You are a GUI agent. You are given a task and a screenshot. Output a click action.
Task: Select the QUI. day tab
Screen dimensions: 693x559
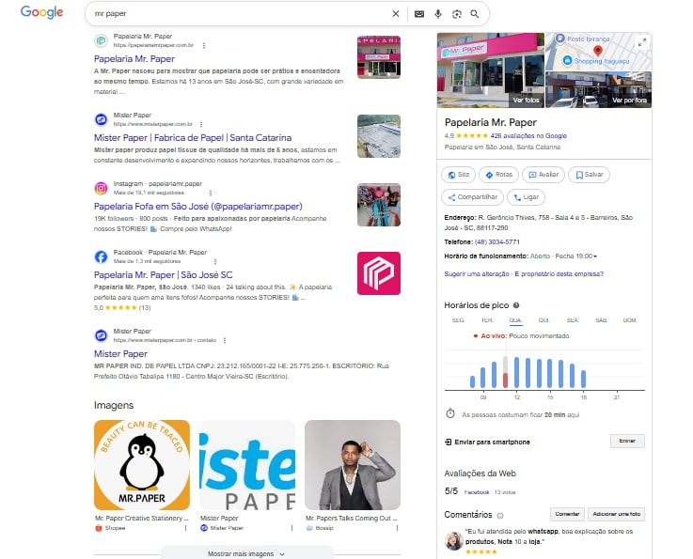tap(544, 320)
